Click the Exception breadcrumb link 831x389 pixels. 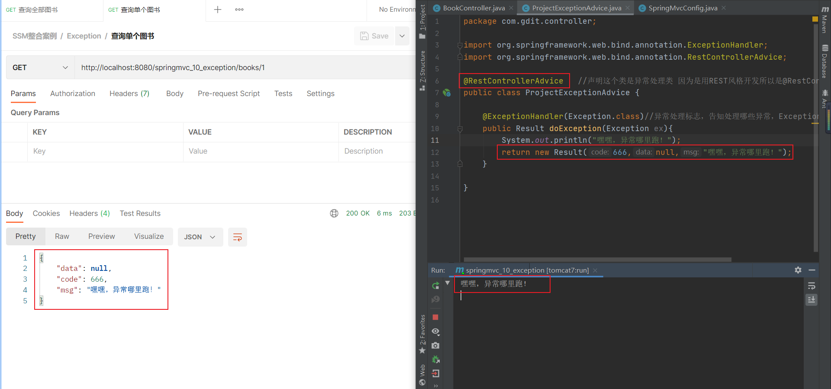point(84,36)
